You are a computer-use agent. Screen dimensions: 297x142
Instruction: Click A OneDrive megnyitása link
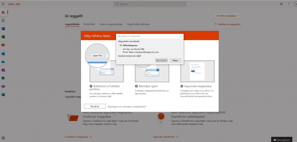pyautogui.click(x=78, y=137)
